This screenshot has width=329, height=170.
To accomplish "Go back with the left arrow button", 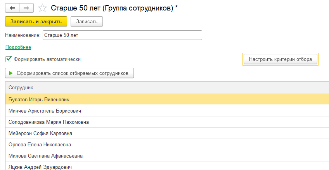I will (12, 8).
